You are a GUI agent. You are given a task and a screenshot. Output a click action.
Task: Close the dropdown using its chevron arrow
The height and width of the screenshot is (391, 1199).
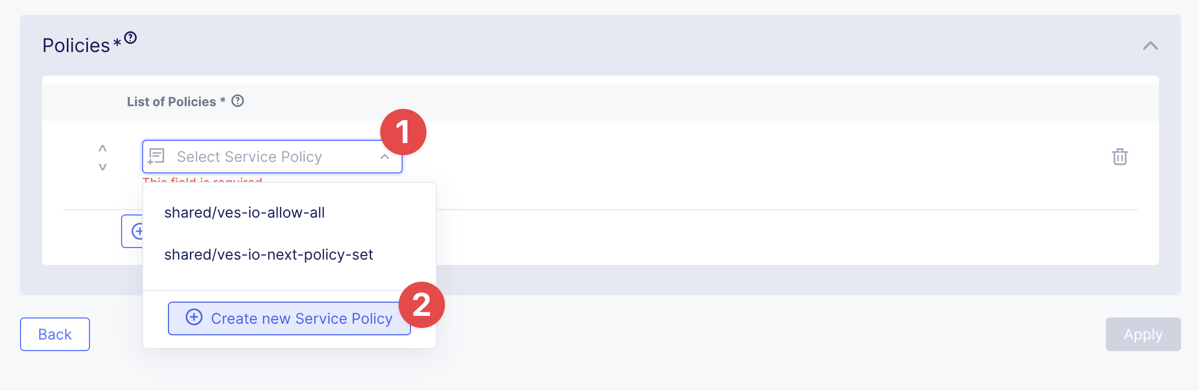click(385, 157)
